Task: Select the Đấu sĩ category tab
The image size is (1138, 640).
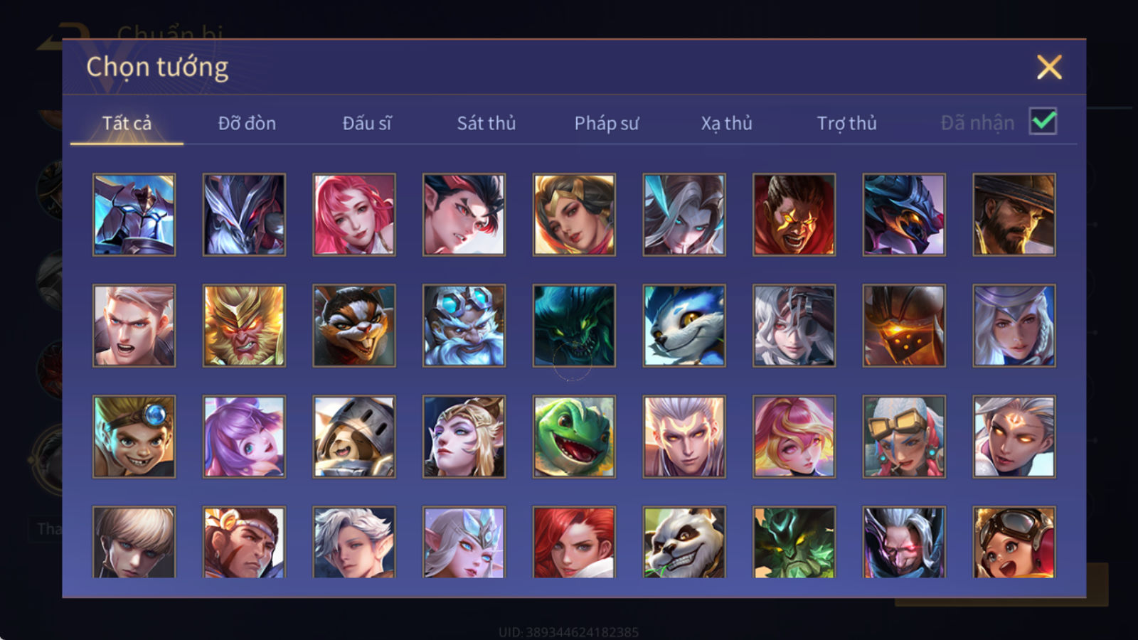Action: 367,123
